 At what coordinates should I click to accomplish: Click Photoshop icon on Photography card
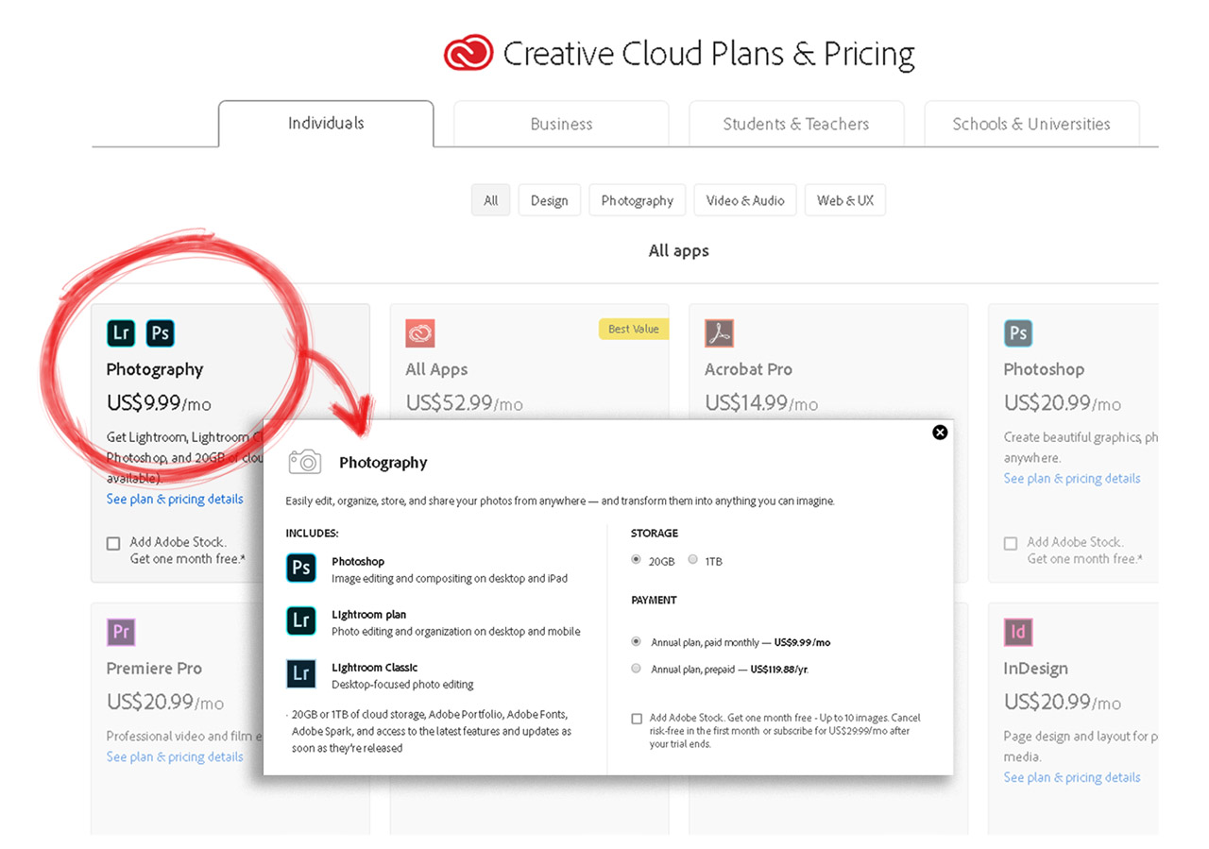pos(161,332)
